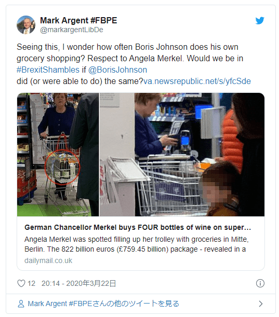Click Mark Argent's profile avatar

tap(26, 25)
